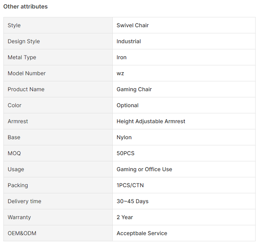Select the 'Design Style' label

coord(24,41)
